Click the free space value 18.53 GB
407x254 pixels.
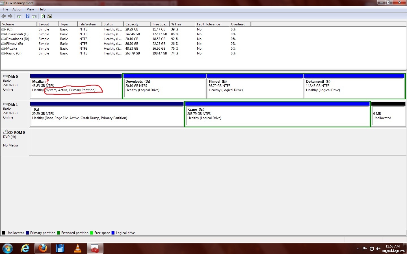pos(159,39)
